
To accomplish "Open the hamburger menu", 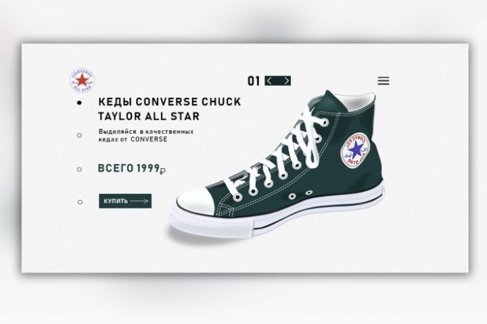I will coord(384,81).
